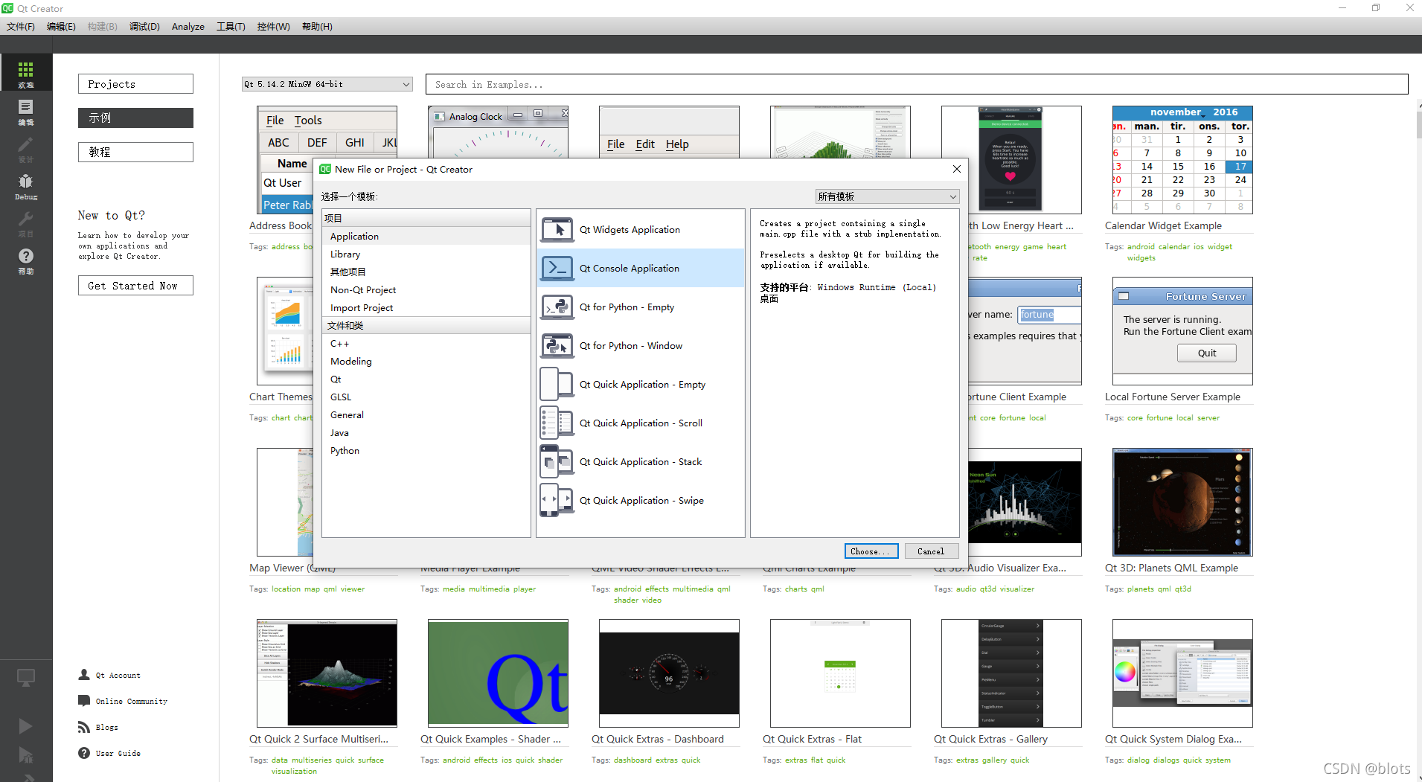Select Import Project category

click(x=426, y=308)
